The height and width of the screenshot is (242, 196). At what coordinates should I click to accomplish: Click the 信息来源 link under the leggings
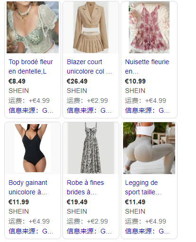pyautogui.click(x=147, y=231)
